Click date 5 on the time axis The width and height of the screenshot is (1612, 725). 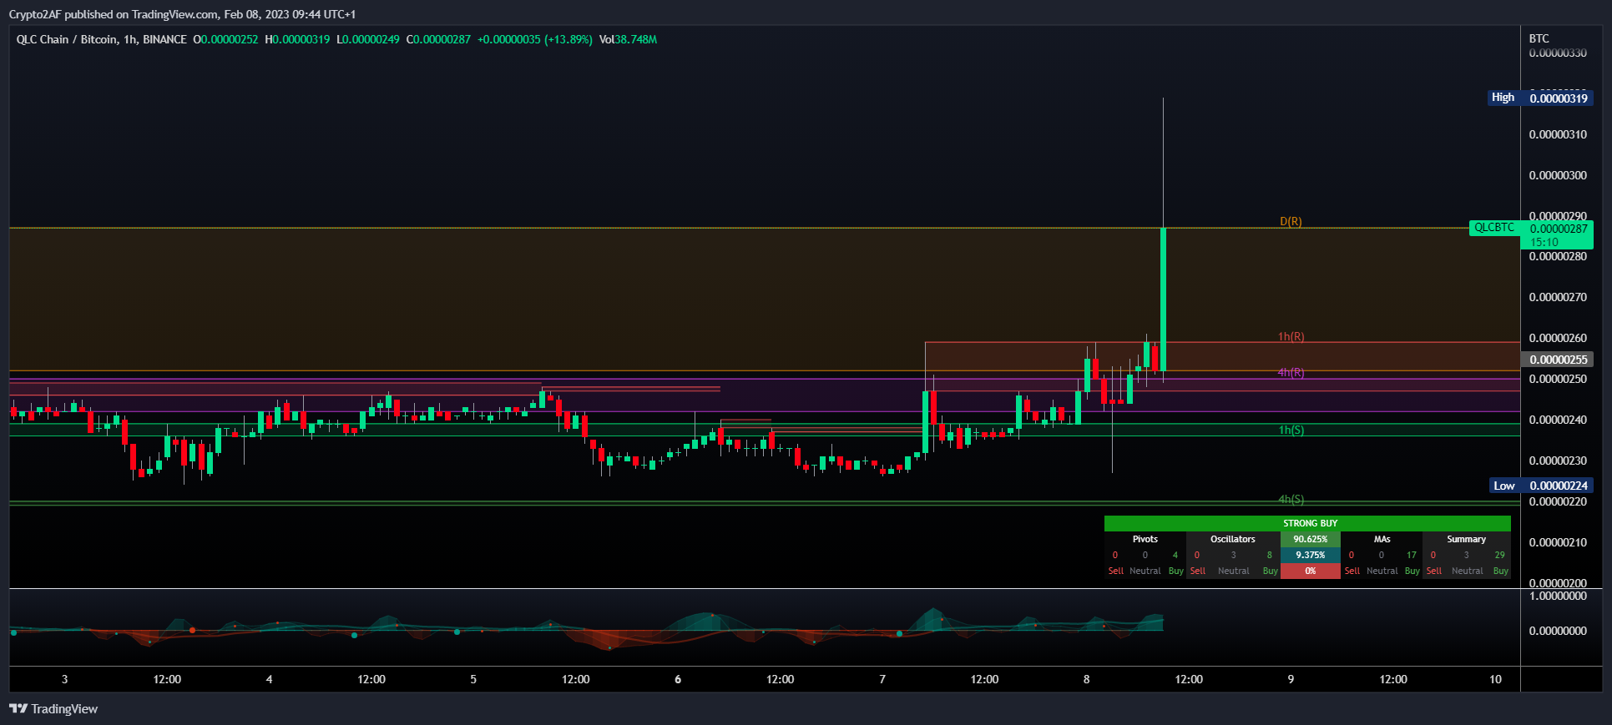click(x=473, y=679)
